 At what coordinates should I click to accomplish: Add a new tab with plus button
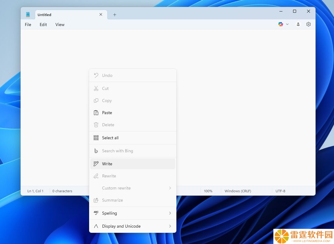115,15
